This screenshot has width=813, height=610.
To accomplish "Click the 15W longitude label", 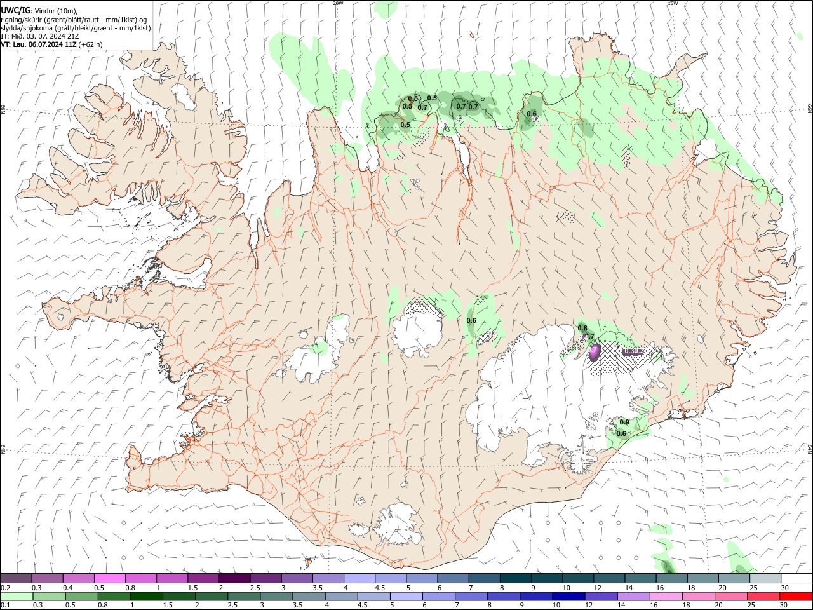I will click(x=673, y=3).
